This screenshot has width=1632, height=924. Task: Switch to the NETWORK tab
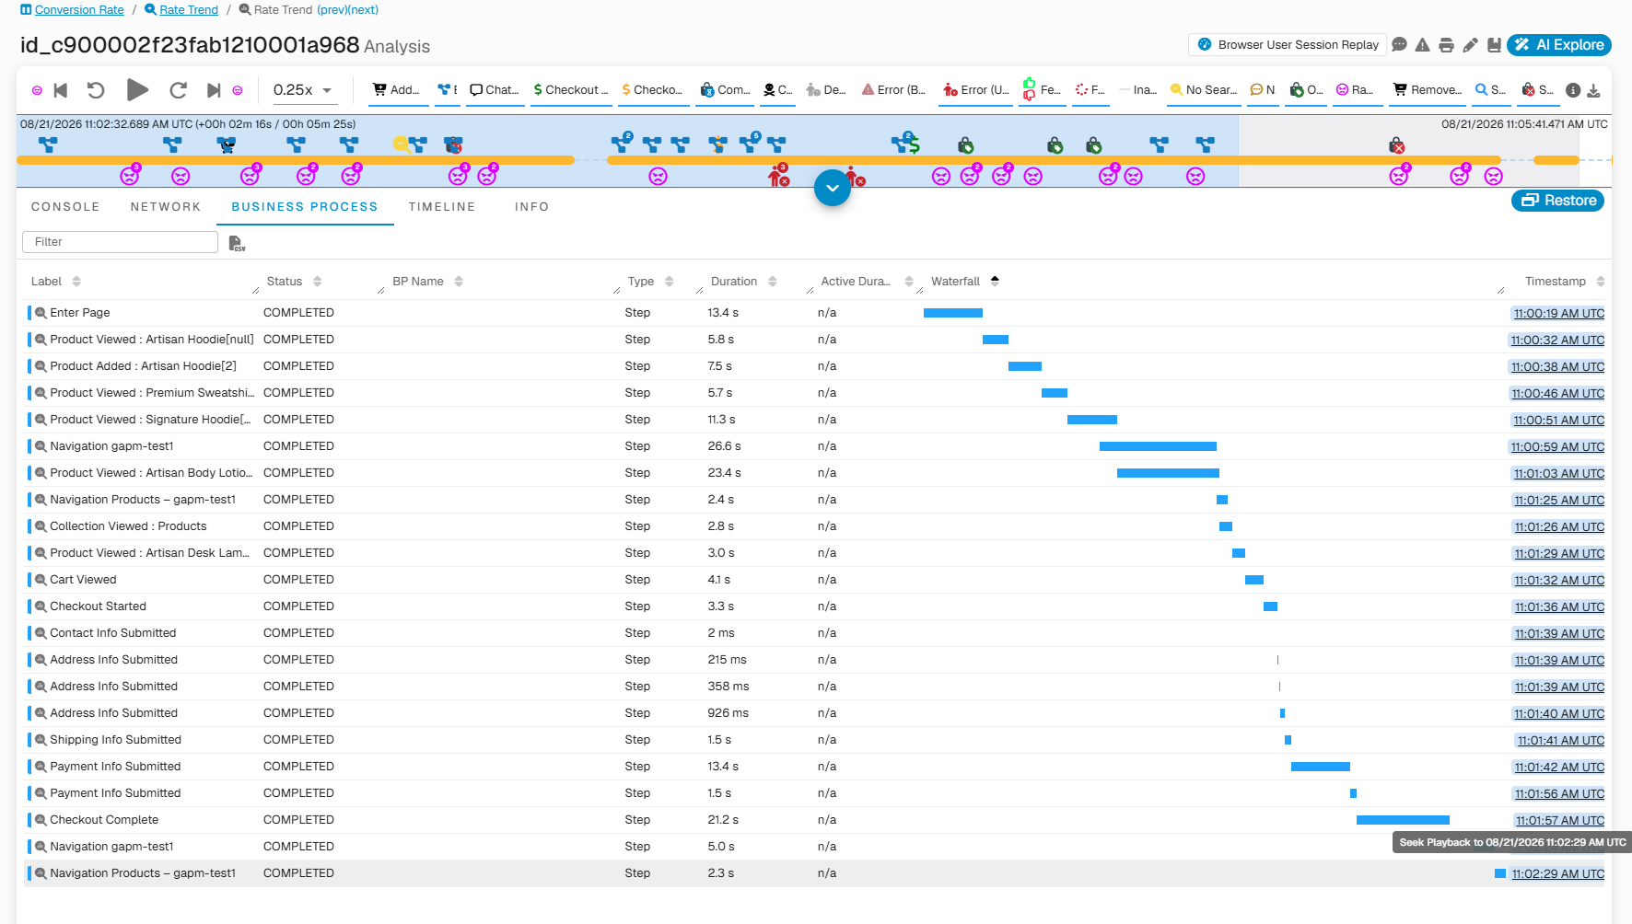166,207
